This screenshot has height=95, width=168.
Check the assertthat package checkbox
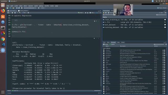[104, 52]
